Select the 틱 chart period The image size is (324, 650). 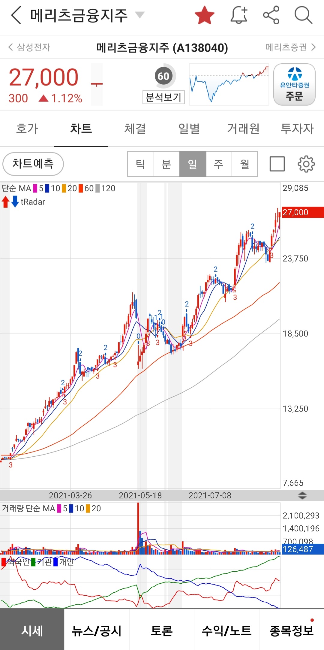coord(140,164)
